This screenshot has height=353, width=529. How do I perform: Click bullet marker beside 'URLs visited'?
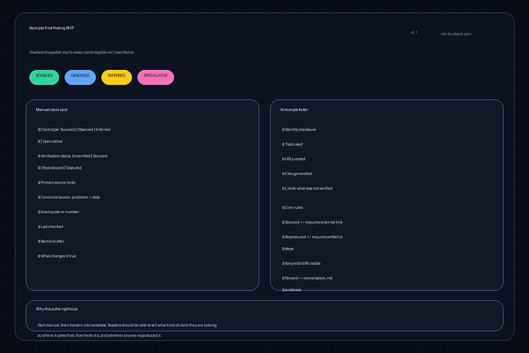point(284,159)
